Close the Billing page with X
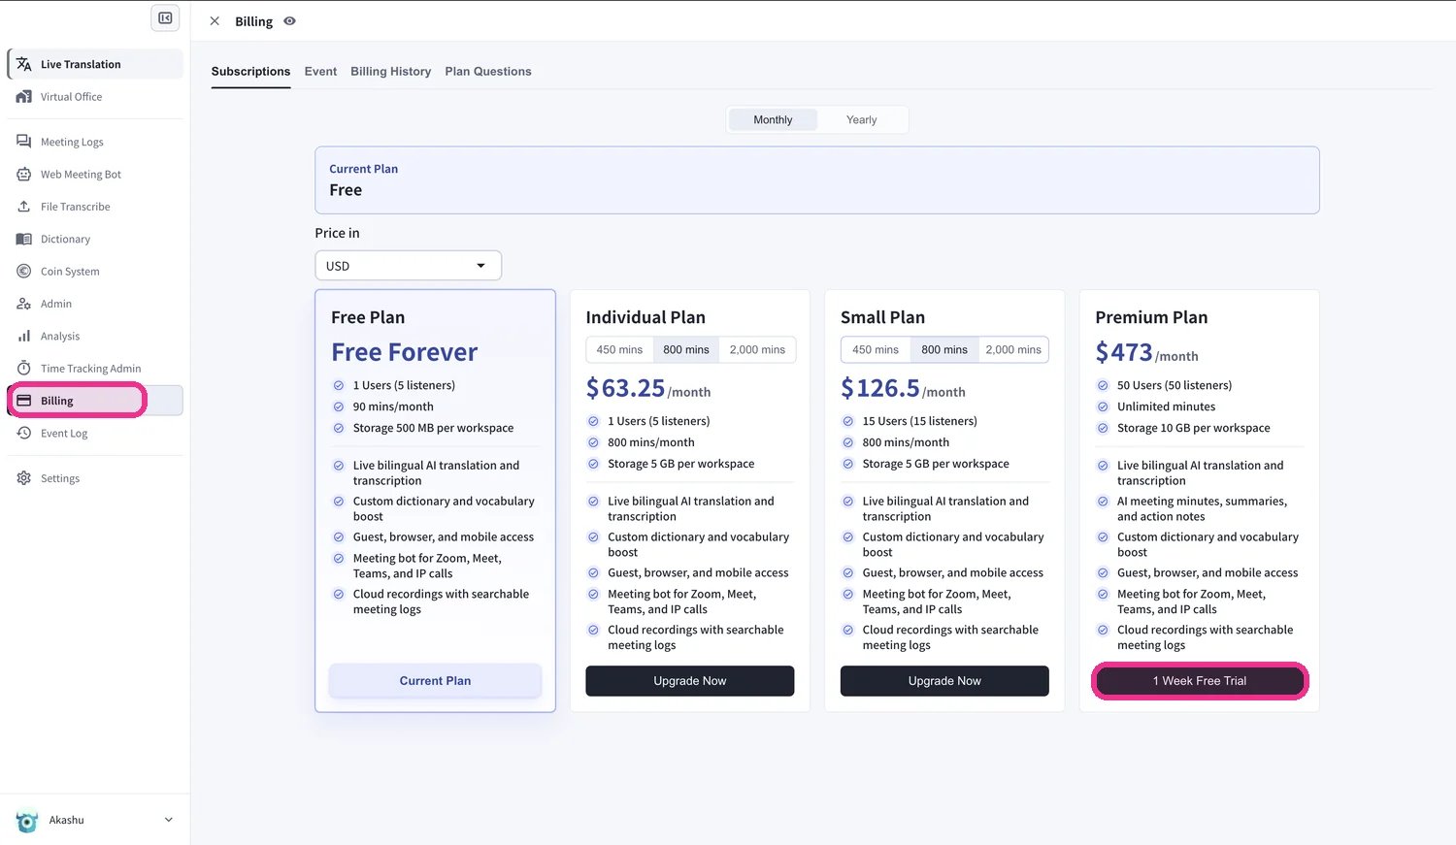The width and height of the screenshot is (1456, 845). click(215, 21)
